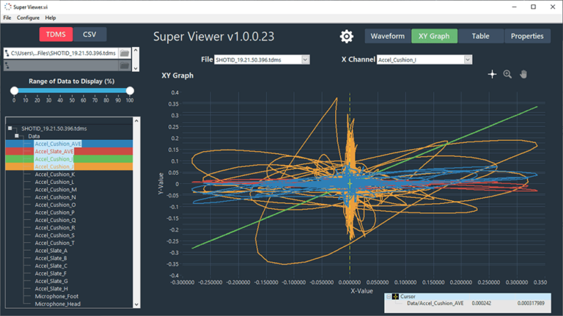Screen dimensions: 563x316
Task: Click the cursor legend crosshair icon
Action: [x=394, y=297]
